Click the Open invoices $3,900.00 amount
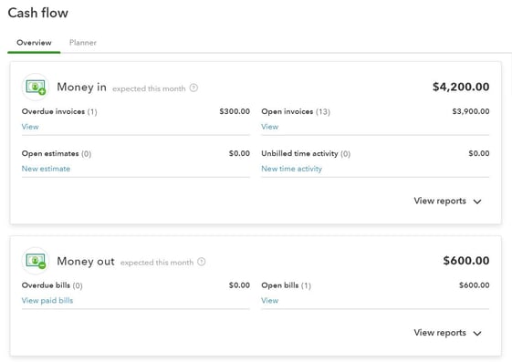 (471, 111)
